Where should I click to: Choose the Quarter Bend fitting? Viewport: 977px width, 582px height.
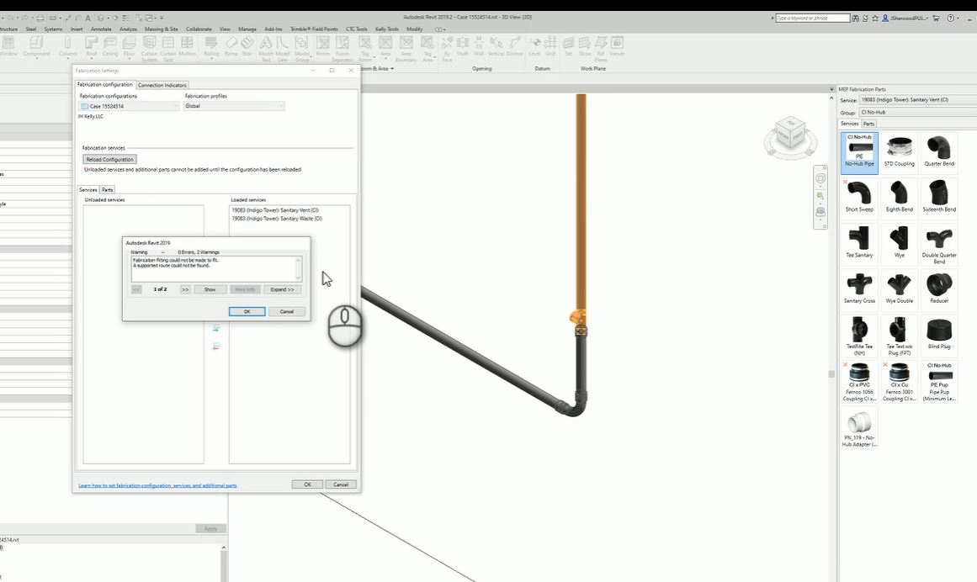pyautogui.click(x=939, y=150)
